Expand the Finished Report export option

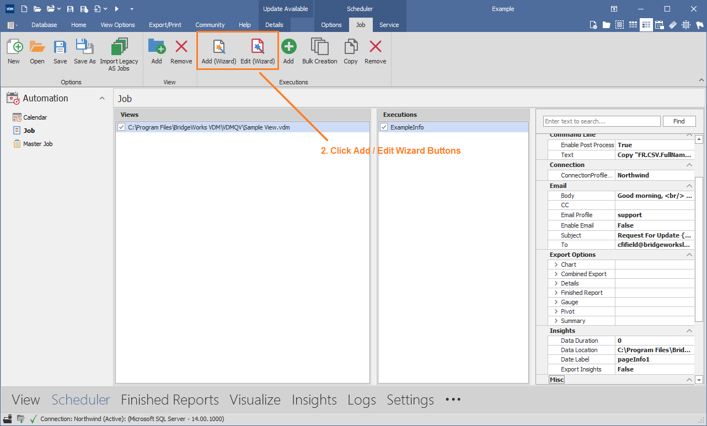click(556, 293)
